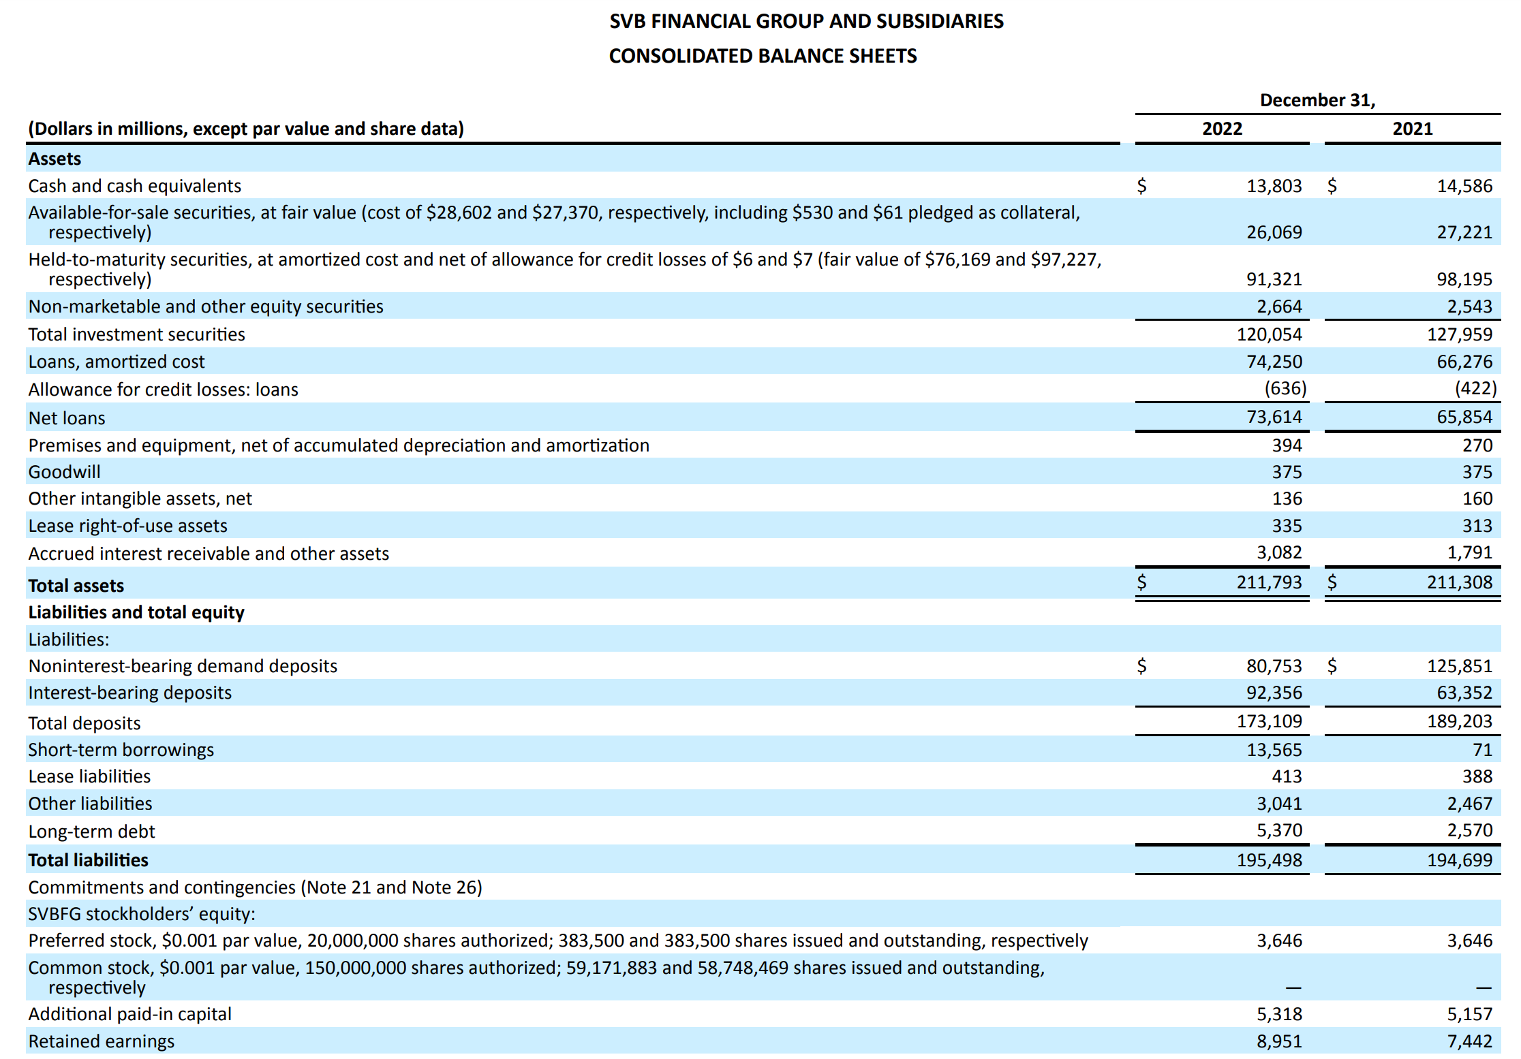This screenshot has height=1059, width=1521.
Task: Click Short-term borrowings 2022 value 13,565
Action: (1274, 750)
